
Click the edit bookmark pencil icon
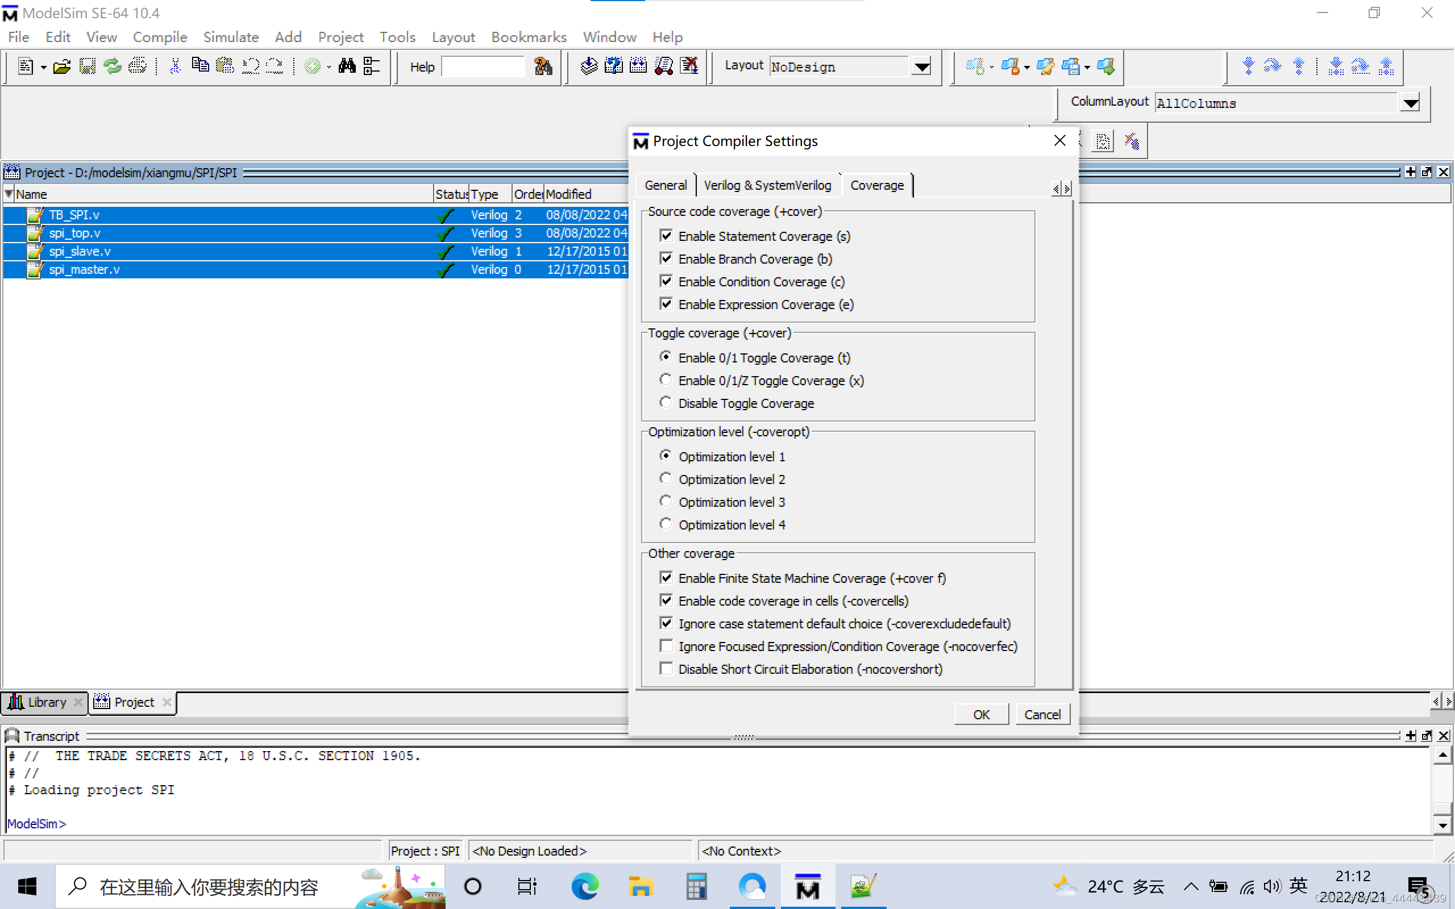point(1046,66)
